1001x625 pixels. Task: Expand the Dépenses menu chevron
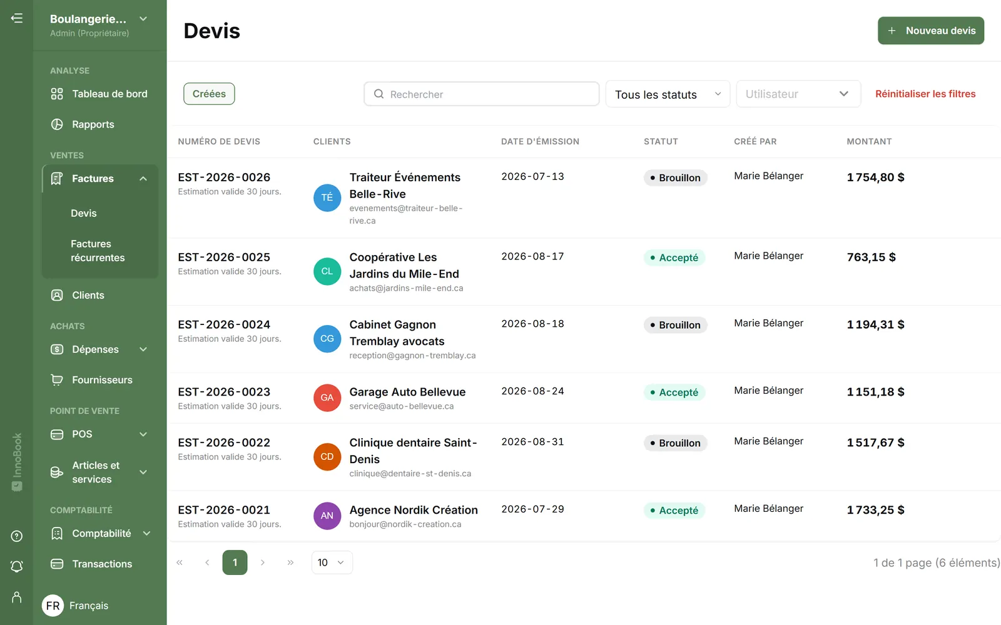point(143,349)
